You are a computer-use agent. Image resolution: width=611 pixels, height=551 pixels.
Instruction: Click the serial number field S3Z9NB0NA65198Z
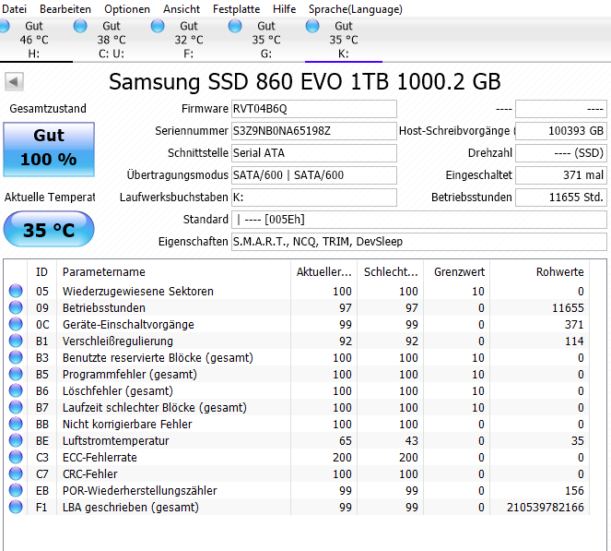314,131
